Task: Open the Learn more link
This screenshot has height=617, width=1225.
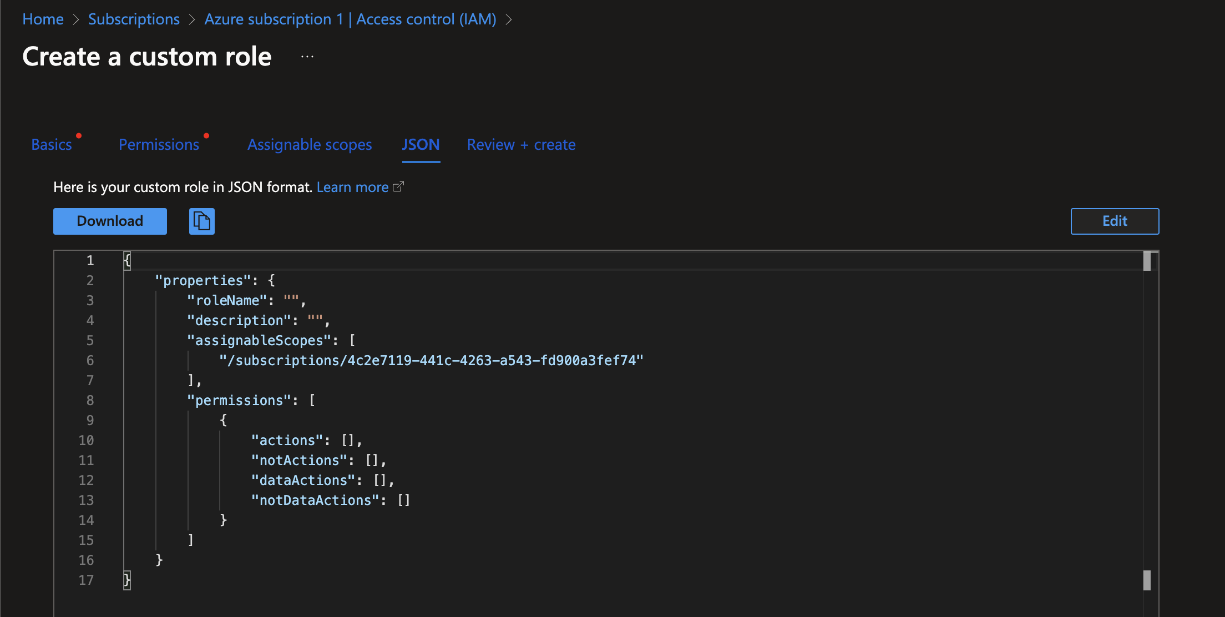Action: point(360,187)
